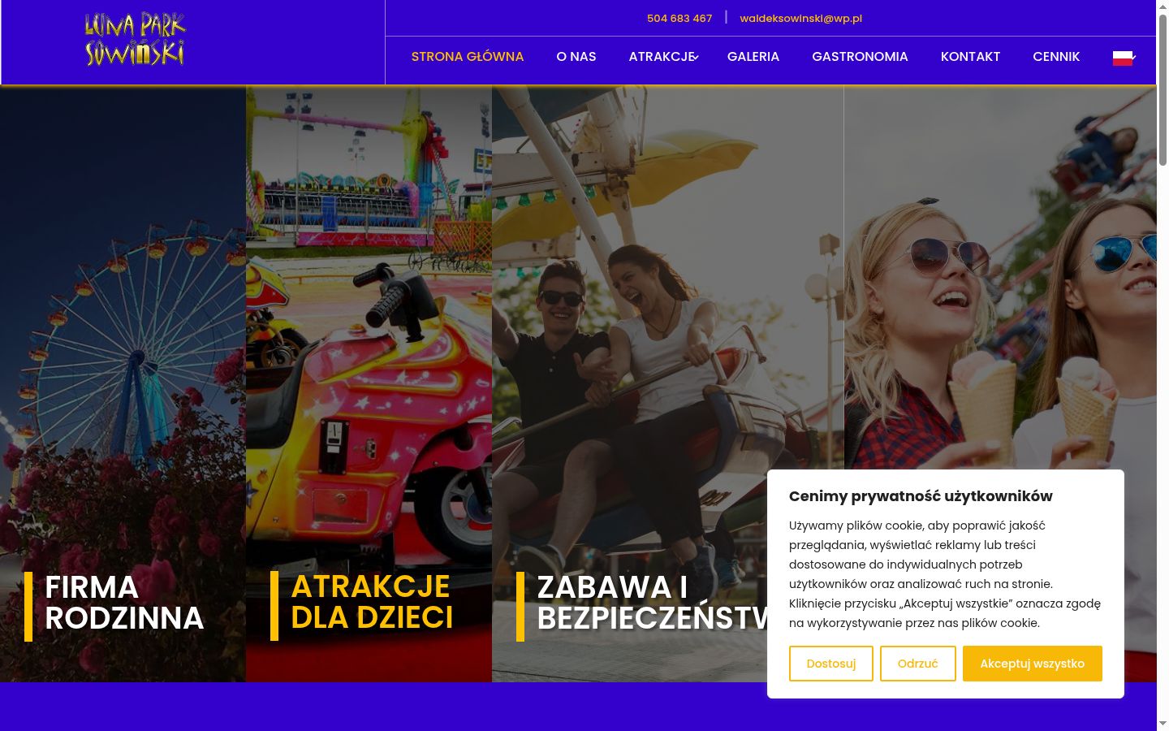Open the ice cream girls photo panel
The height and width of the screenshot is (731, 1169).
tap(1000, 276)
